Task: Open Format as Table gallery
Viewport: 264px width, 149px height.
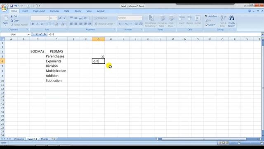Action: coord(162,21)
